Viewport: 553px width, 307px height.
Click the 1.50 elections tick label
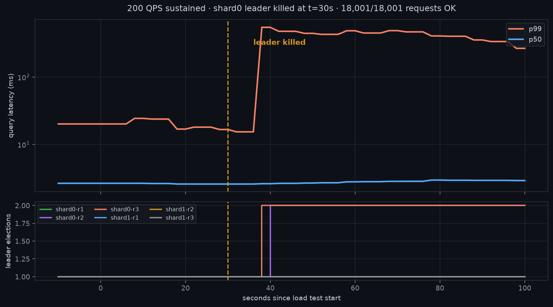pos(23,241)
